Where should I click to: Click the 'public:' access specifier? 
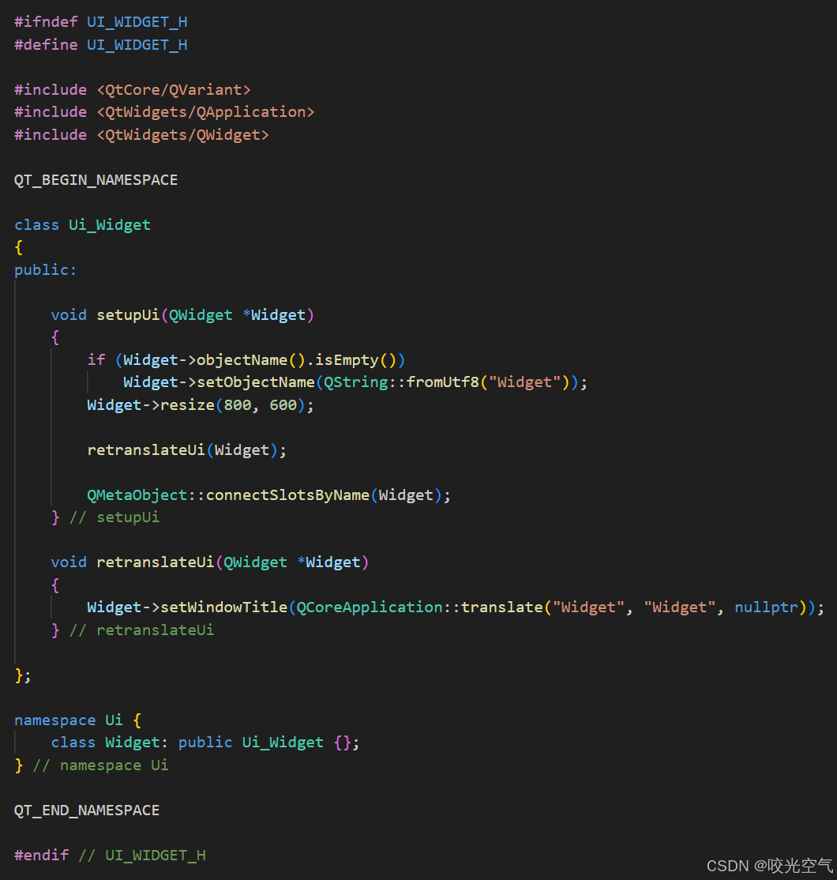pos(46,270)
